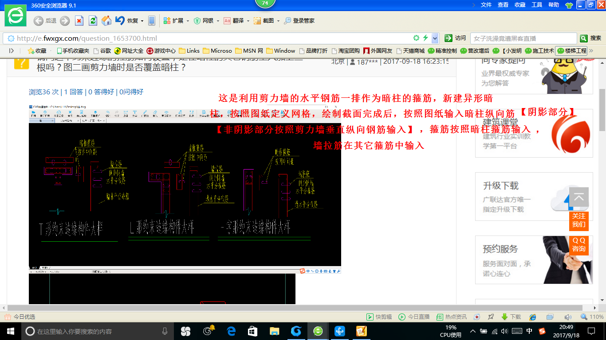The image size is (606, 340).
Task: Open the 网址大全 bookmark
Action: coord(129,50)
